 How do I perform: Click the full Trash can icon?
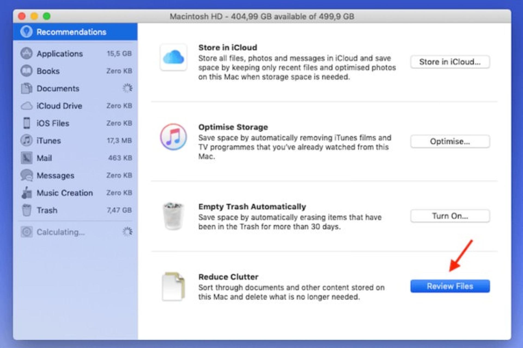pos(173,216)
